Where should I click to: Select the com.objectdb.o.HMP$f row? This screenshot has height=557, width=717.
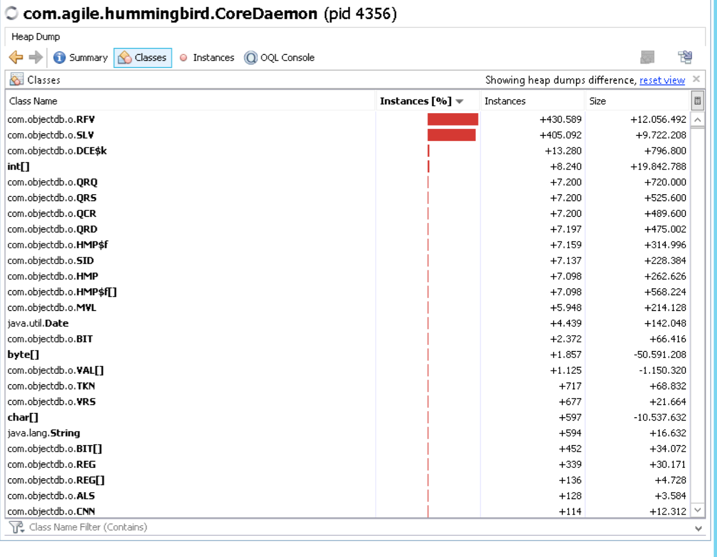348,245
